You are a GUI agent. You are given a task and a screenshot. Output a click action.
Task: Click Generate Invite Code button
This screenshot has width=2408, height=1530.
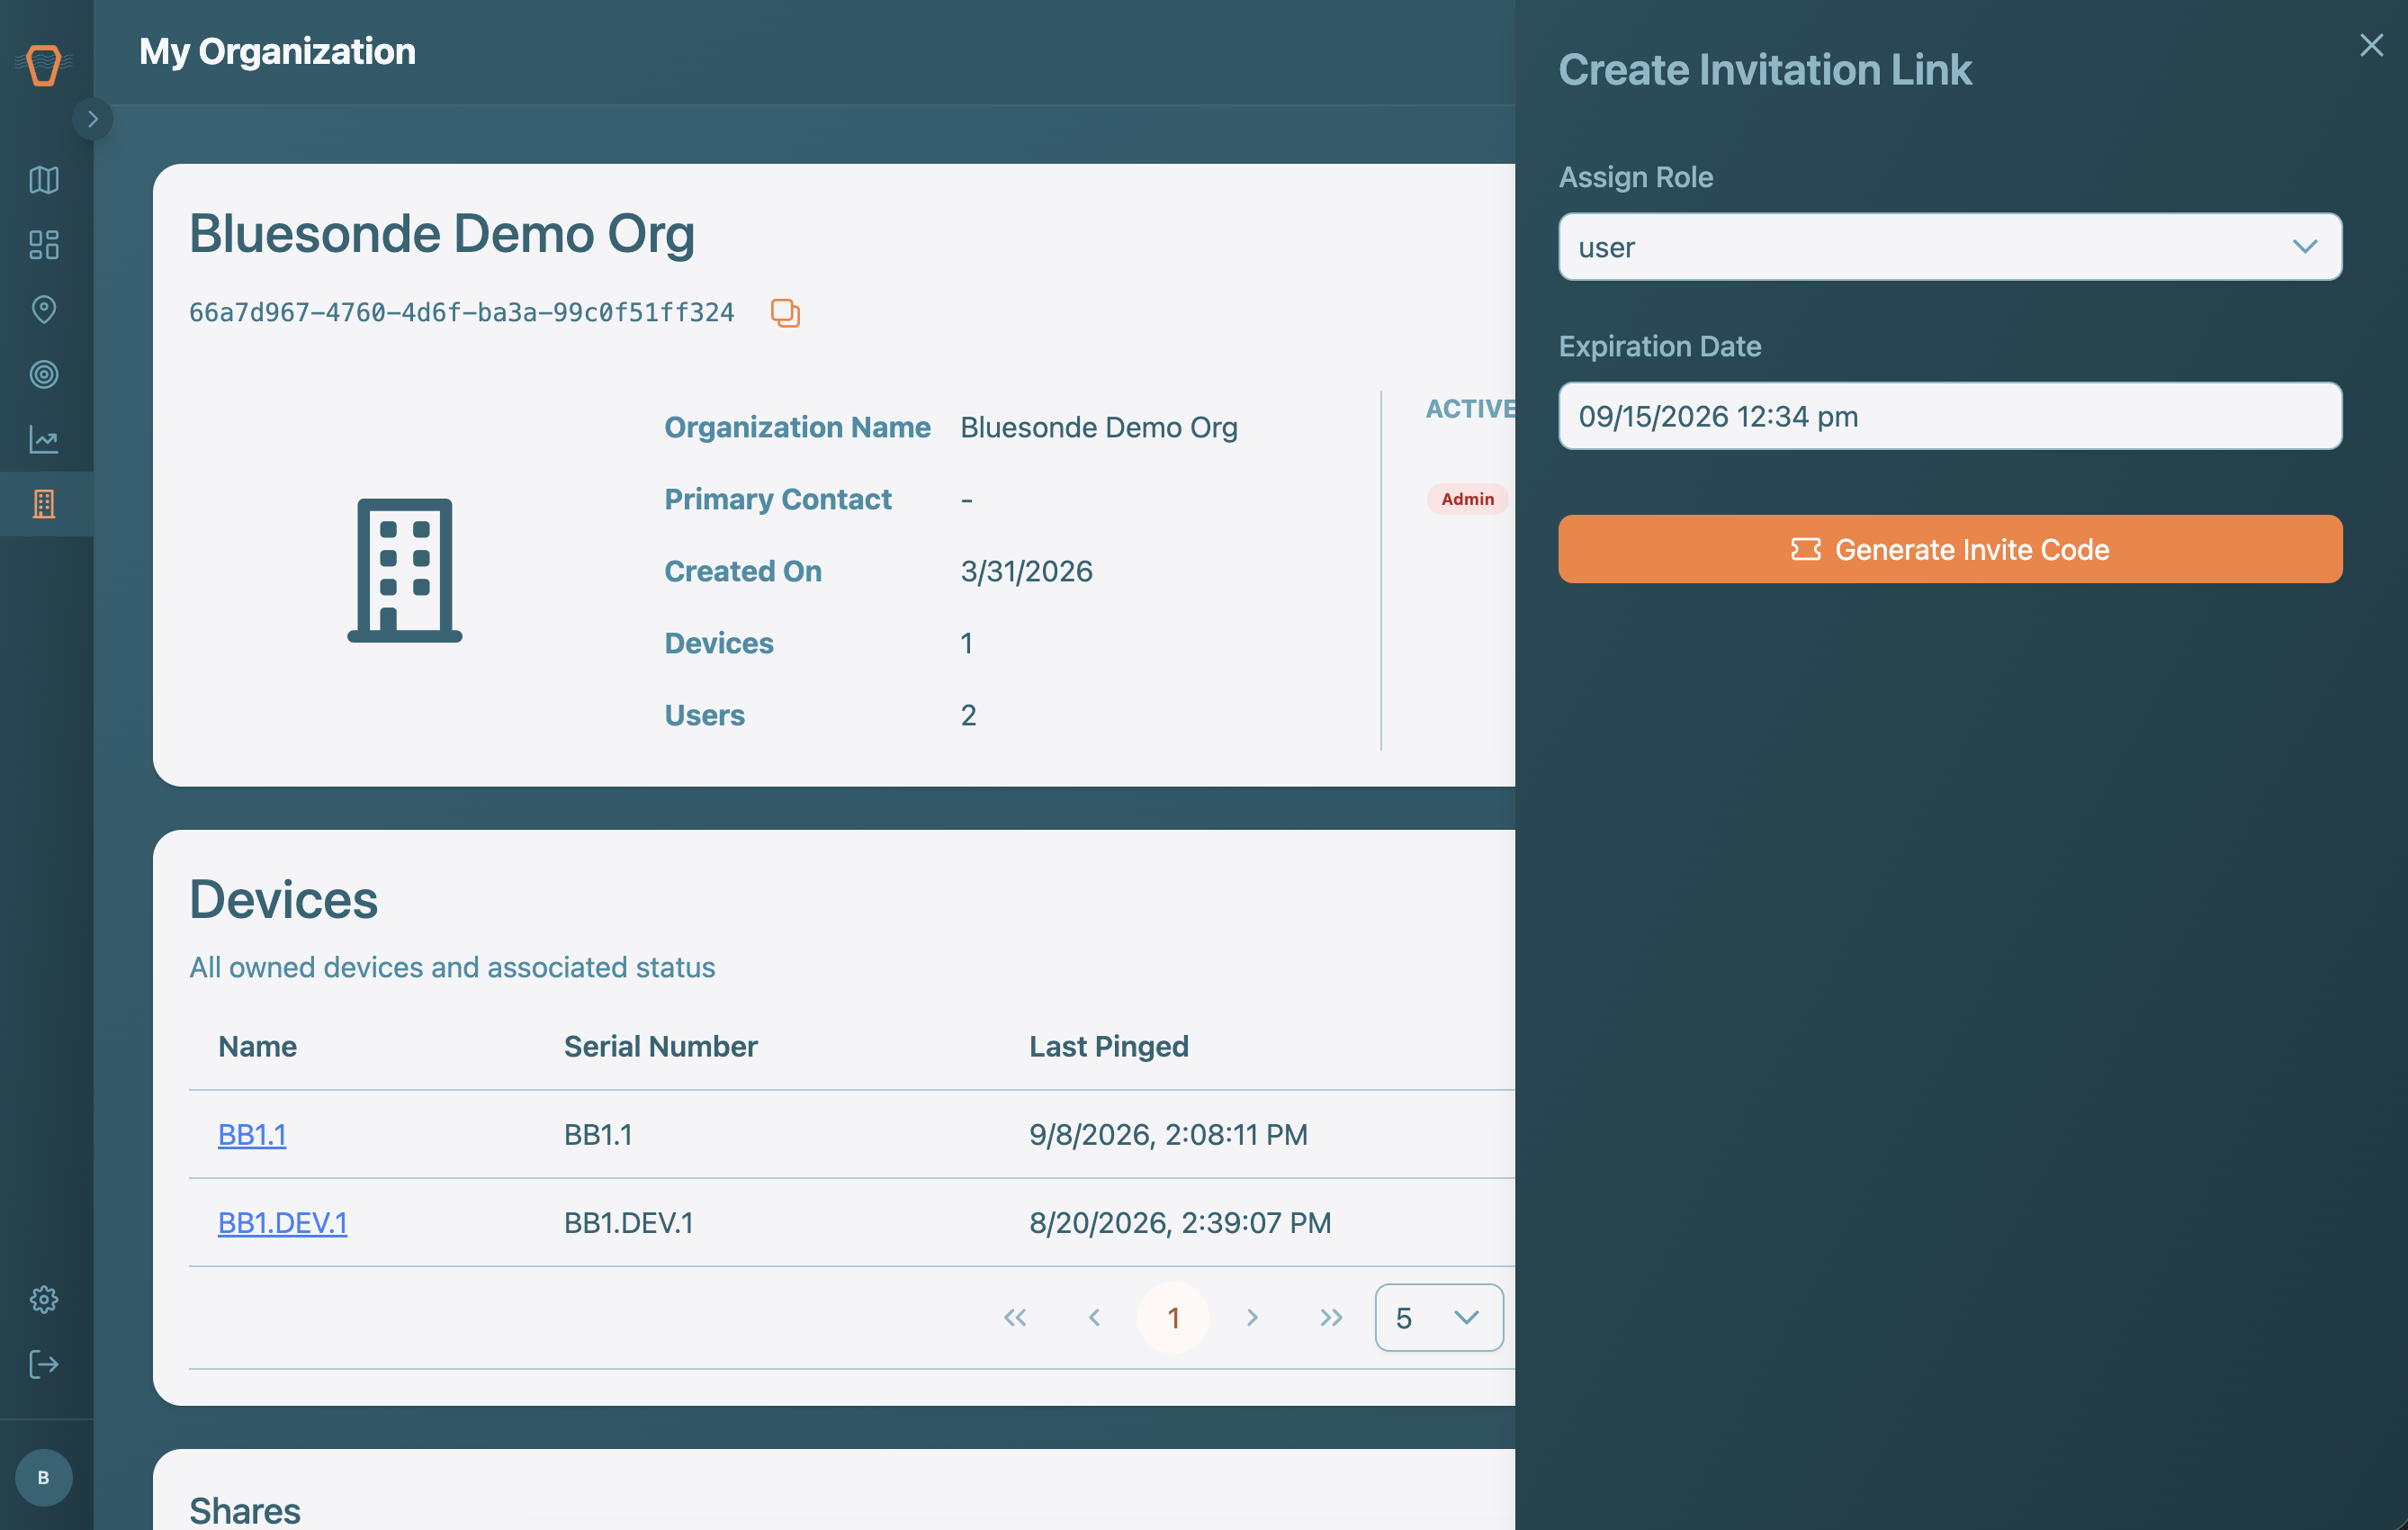1949,549
